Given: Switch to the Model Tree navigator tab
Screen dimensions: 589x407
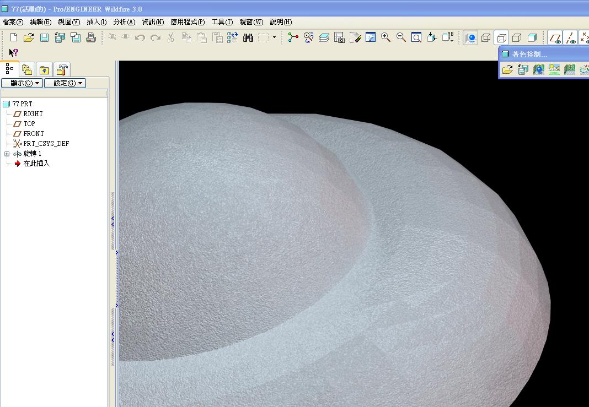Looking at the screenshot, I should click(x=9, y=69).
